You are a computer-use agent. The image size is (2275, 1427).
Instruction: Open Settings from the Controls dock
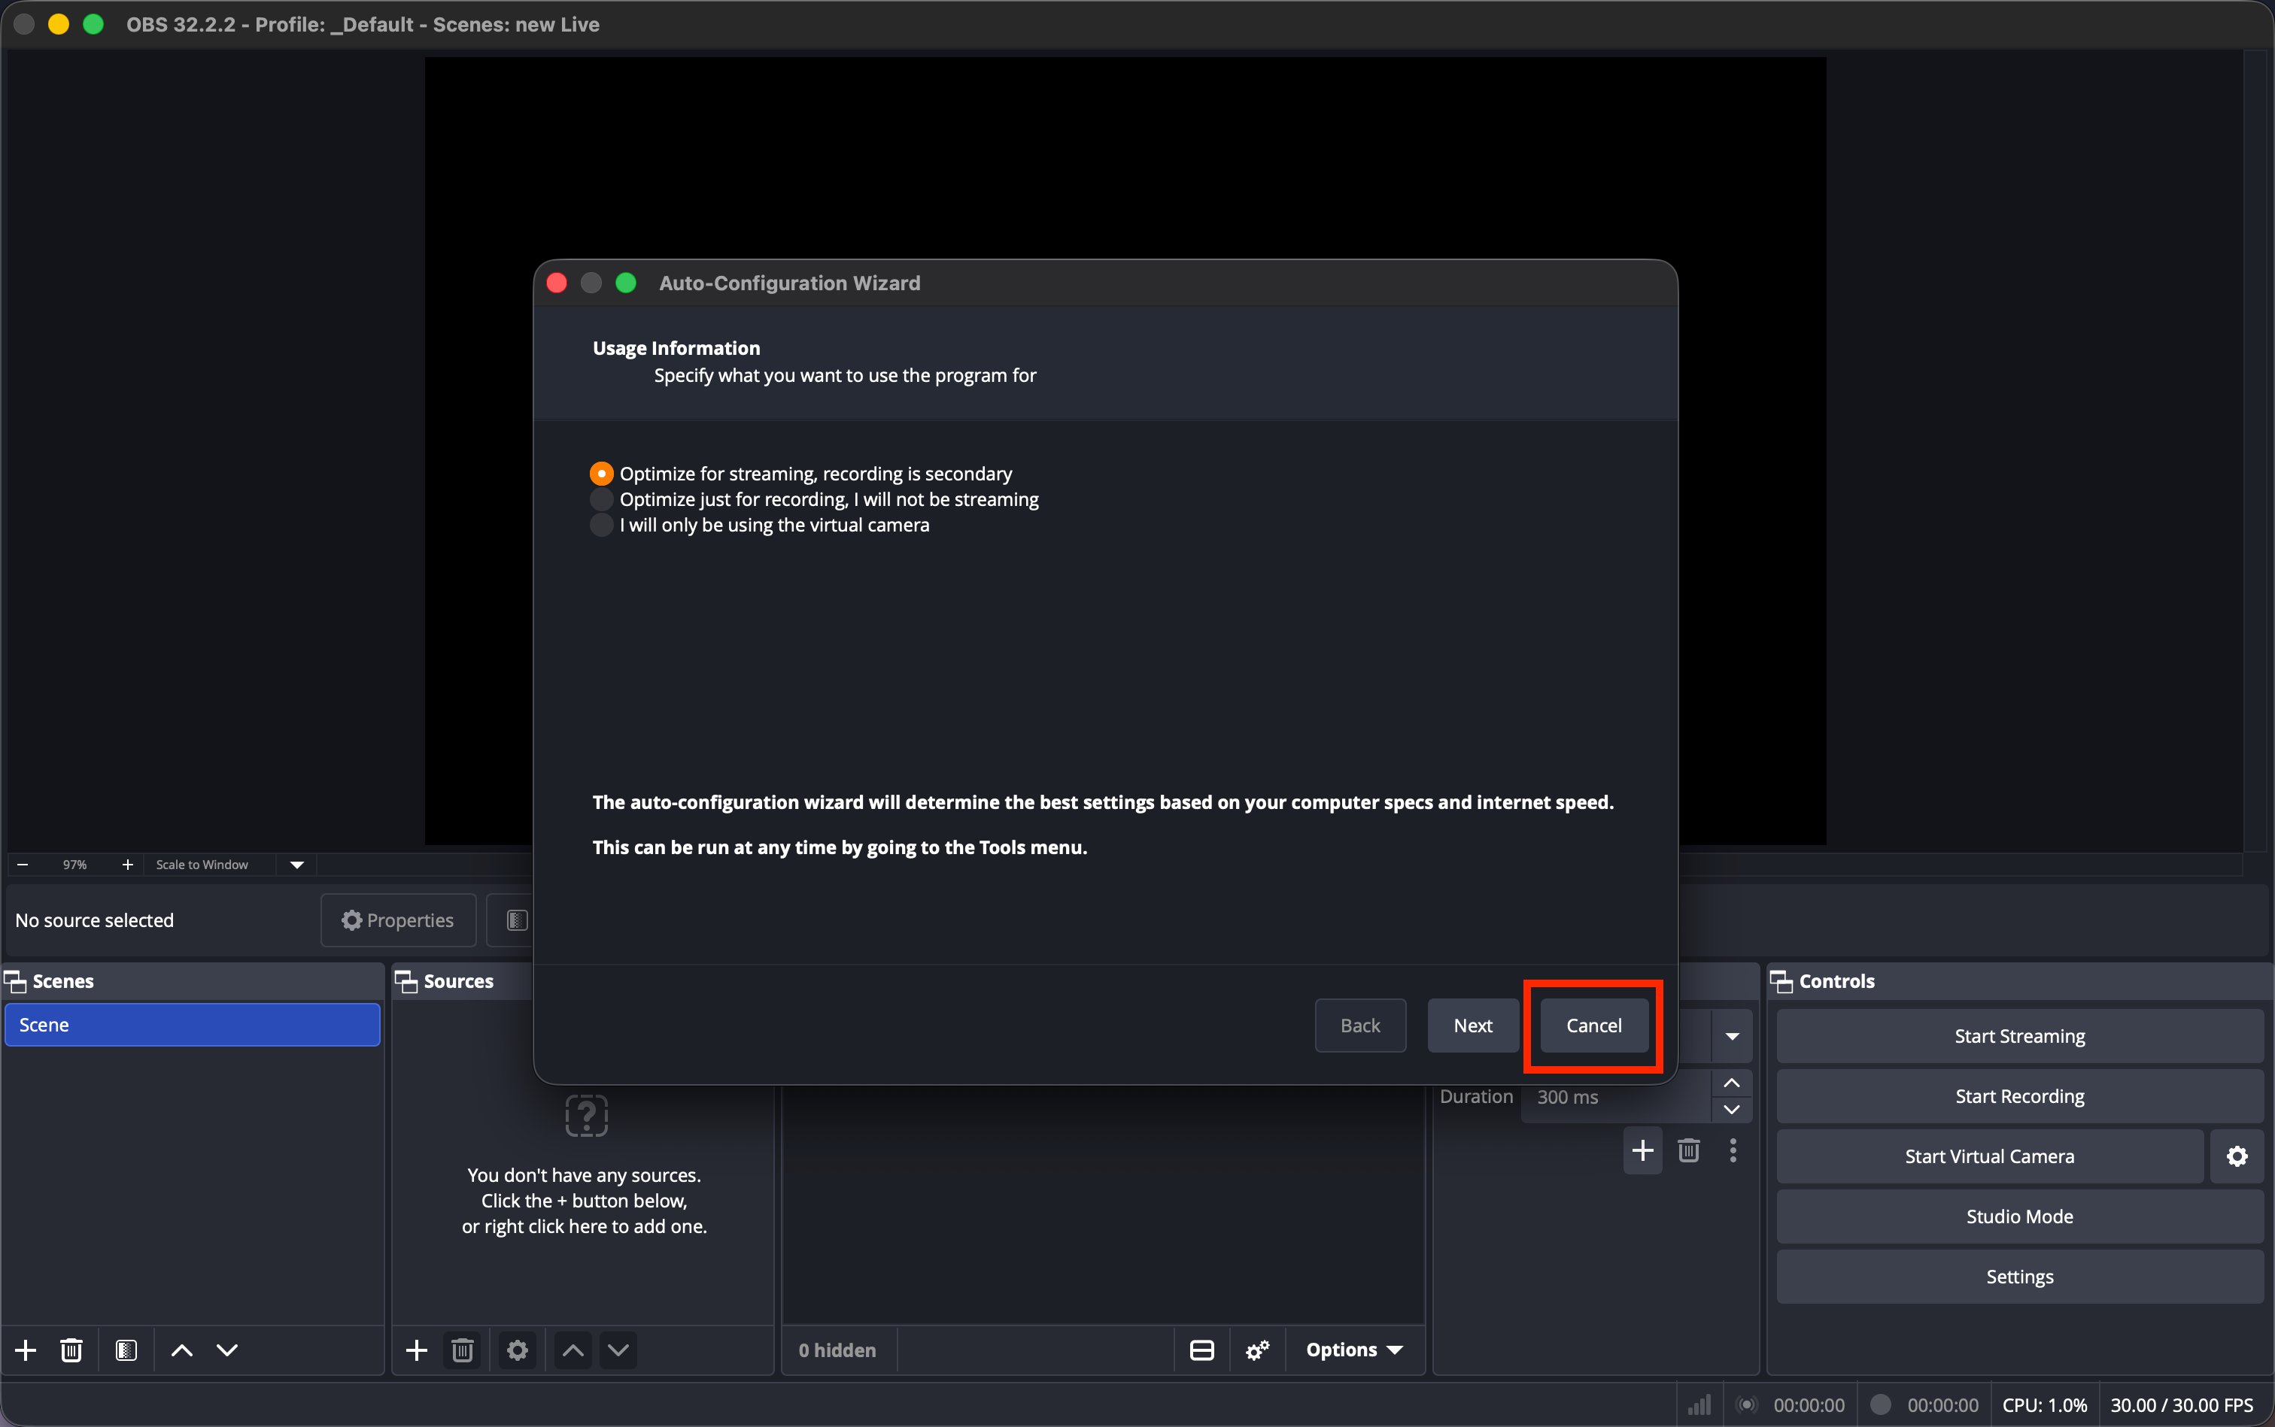pos(2020,1277)
